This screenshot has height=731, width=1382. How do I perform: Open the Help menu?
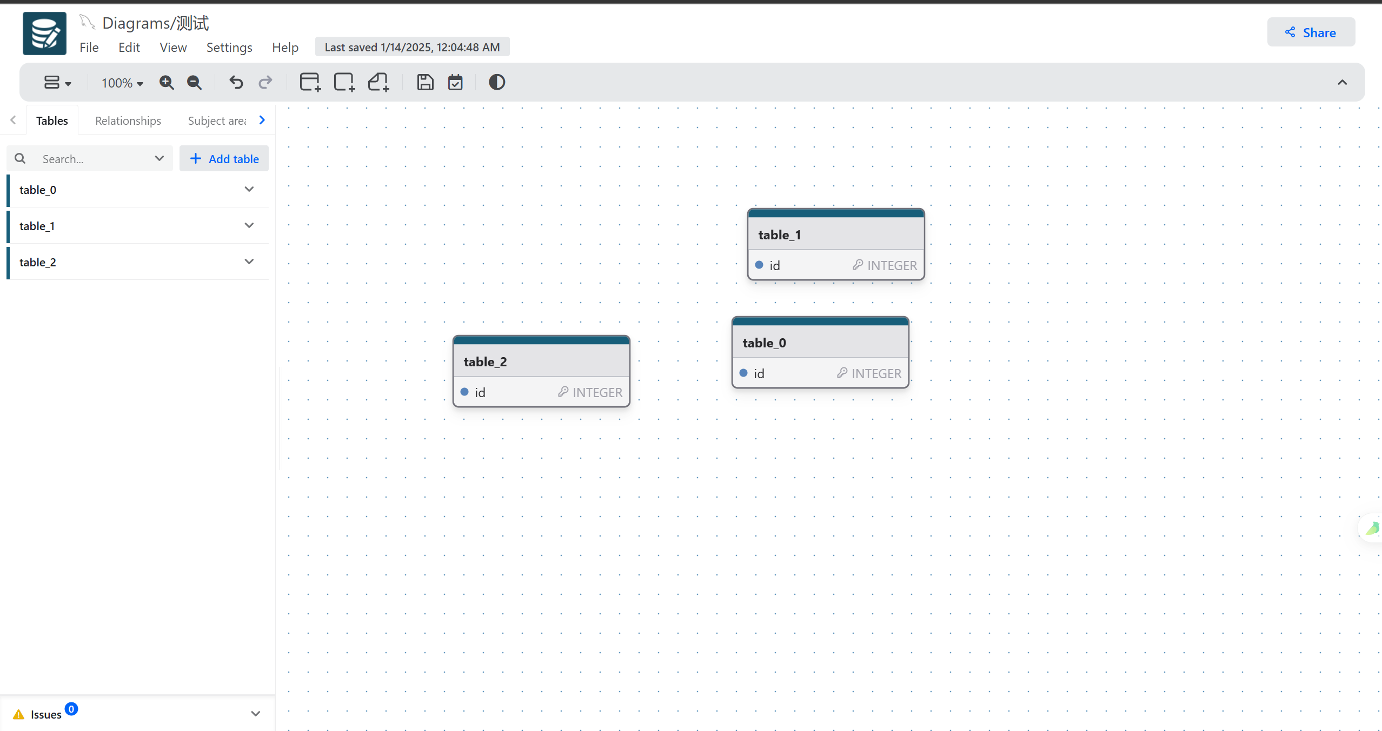coord(285,48)
